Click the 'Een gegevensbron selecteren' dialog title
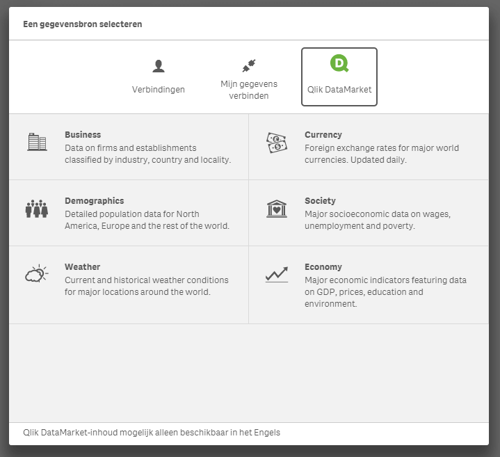The height and width of the screenshot is (457, 500). coord(82,24)
